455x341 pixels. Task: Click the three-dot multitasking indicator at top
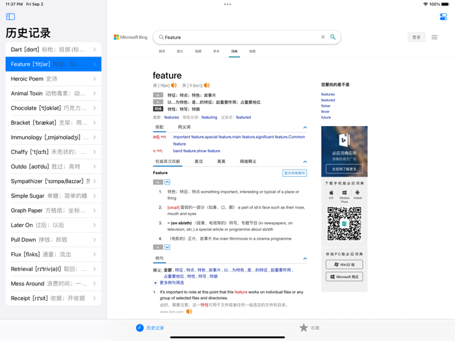227,4
